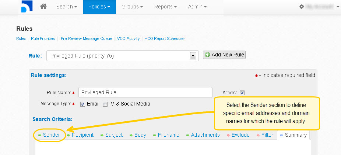The image size is (341, 155).
Task: Expand the Rule selection dropdown
Action: click(x=192, y=56)
